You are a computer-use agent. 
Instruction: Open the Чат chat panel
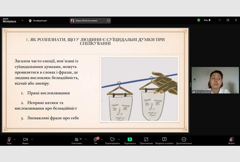96,140
